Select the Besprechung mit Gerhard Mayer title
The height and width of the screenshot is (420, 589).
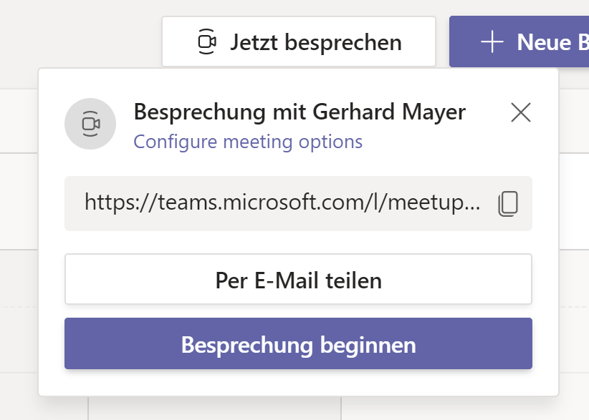300,112
